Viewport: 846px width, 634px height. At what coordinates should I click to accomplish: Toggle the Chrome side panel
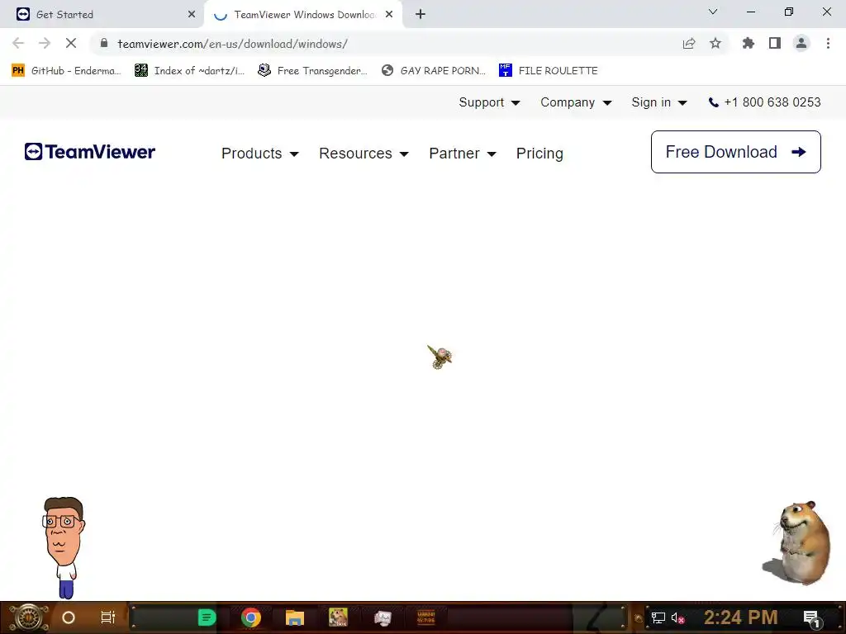[x=775, y=43]
